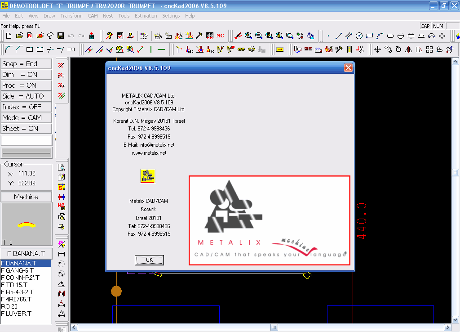Open a file with the folder icon

point(19,36)
